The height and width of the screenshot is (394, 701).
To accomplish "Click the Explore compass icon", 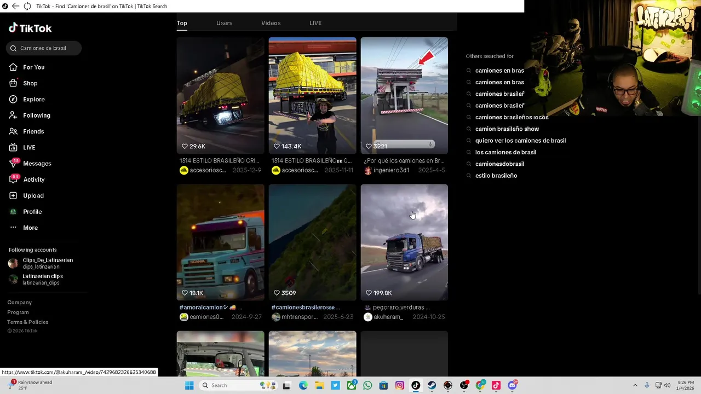I will click(13, 99).
